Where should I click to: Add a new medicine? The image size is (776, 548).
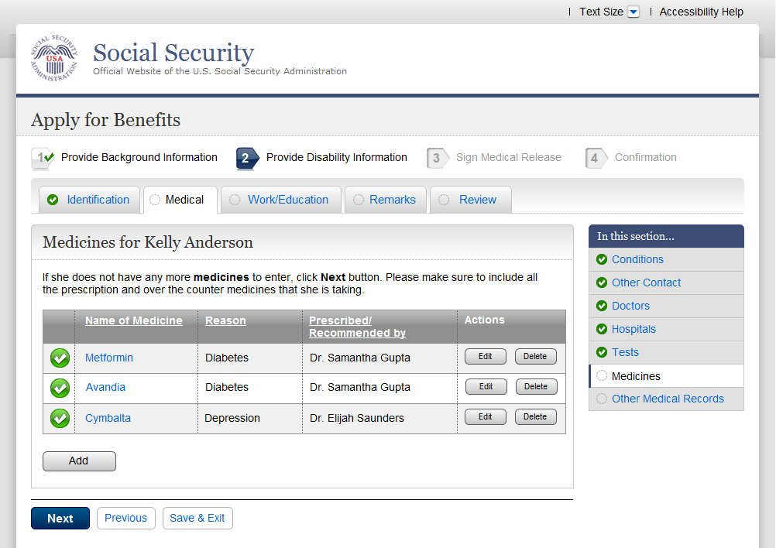pos(79,461)
